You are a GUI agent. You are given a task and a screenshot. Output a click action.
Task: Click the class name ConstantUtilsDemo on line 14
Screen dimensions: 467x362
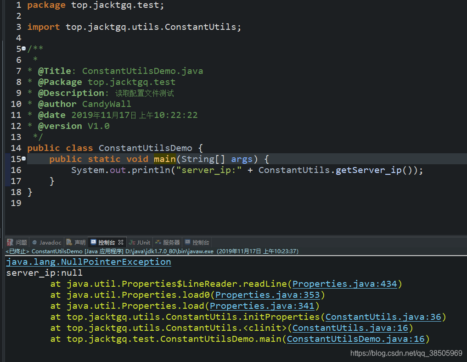(146, 148)
